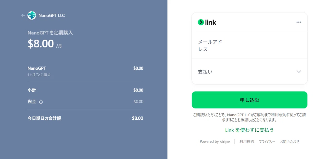
Task: Click the link wordmark text
Action: pos(211,22)
